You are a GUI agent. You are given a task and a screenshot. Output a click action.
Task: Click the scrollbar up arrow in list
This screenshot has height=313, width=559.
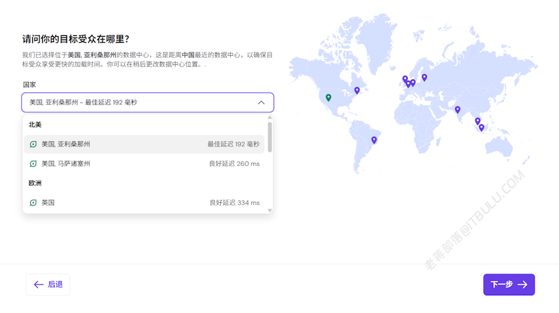(270, 117)
